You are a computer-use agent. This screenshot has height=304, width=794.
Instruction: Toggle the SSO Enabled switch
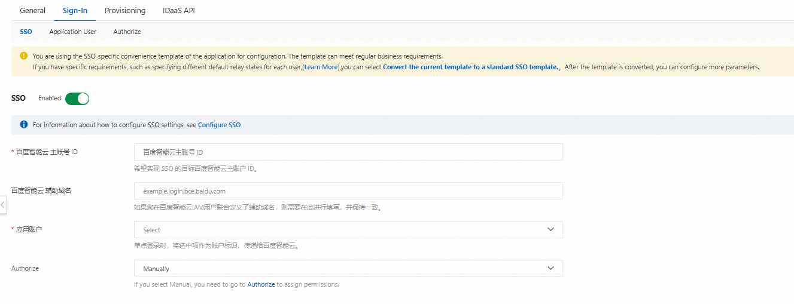point(77,99)
